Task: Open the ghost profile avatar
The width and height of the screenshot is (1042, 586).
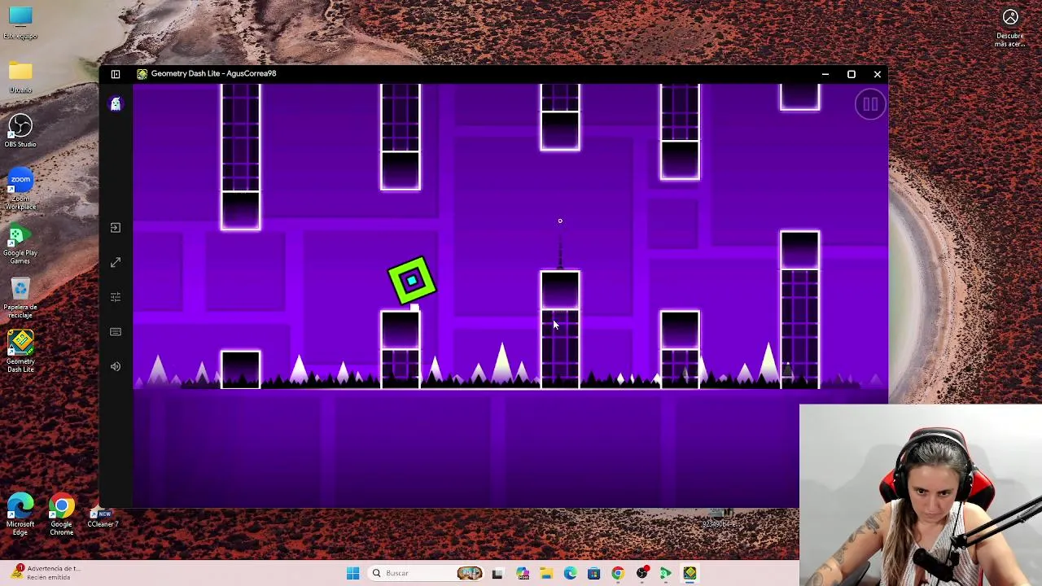Action: tap(116, 104)
